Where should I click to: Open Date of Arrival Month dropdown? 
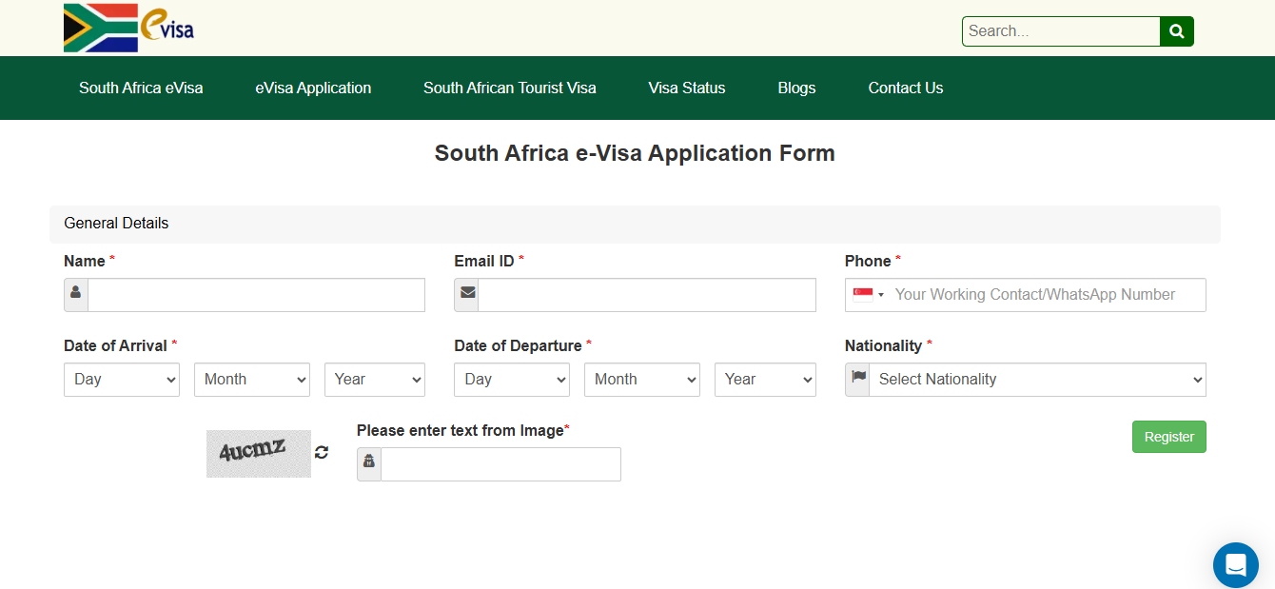252,380
